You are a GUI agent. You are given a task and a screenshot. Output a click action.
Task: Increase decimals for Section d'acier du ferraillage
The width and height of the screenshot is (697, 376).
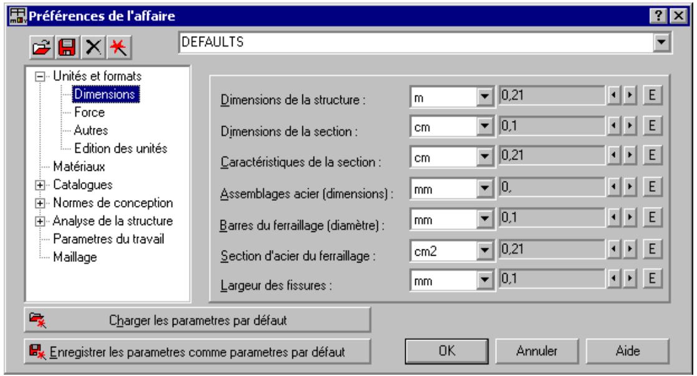click(x=630, y=249)
